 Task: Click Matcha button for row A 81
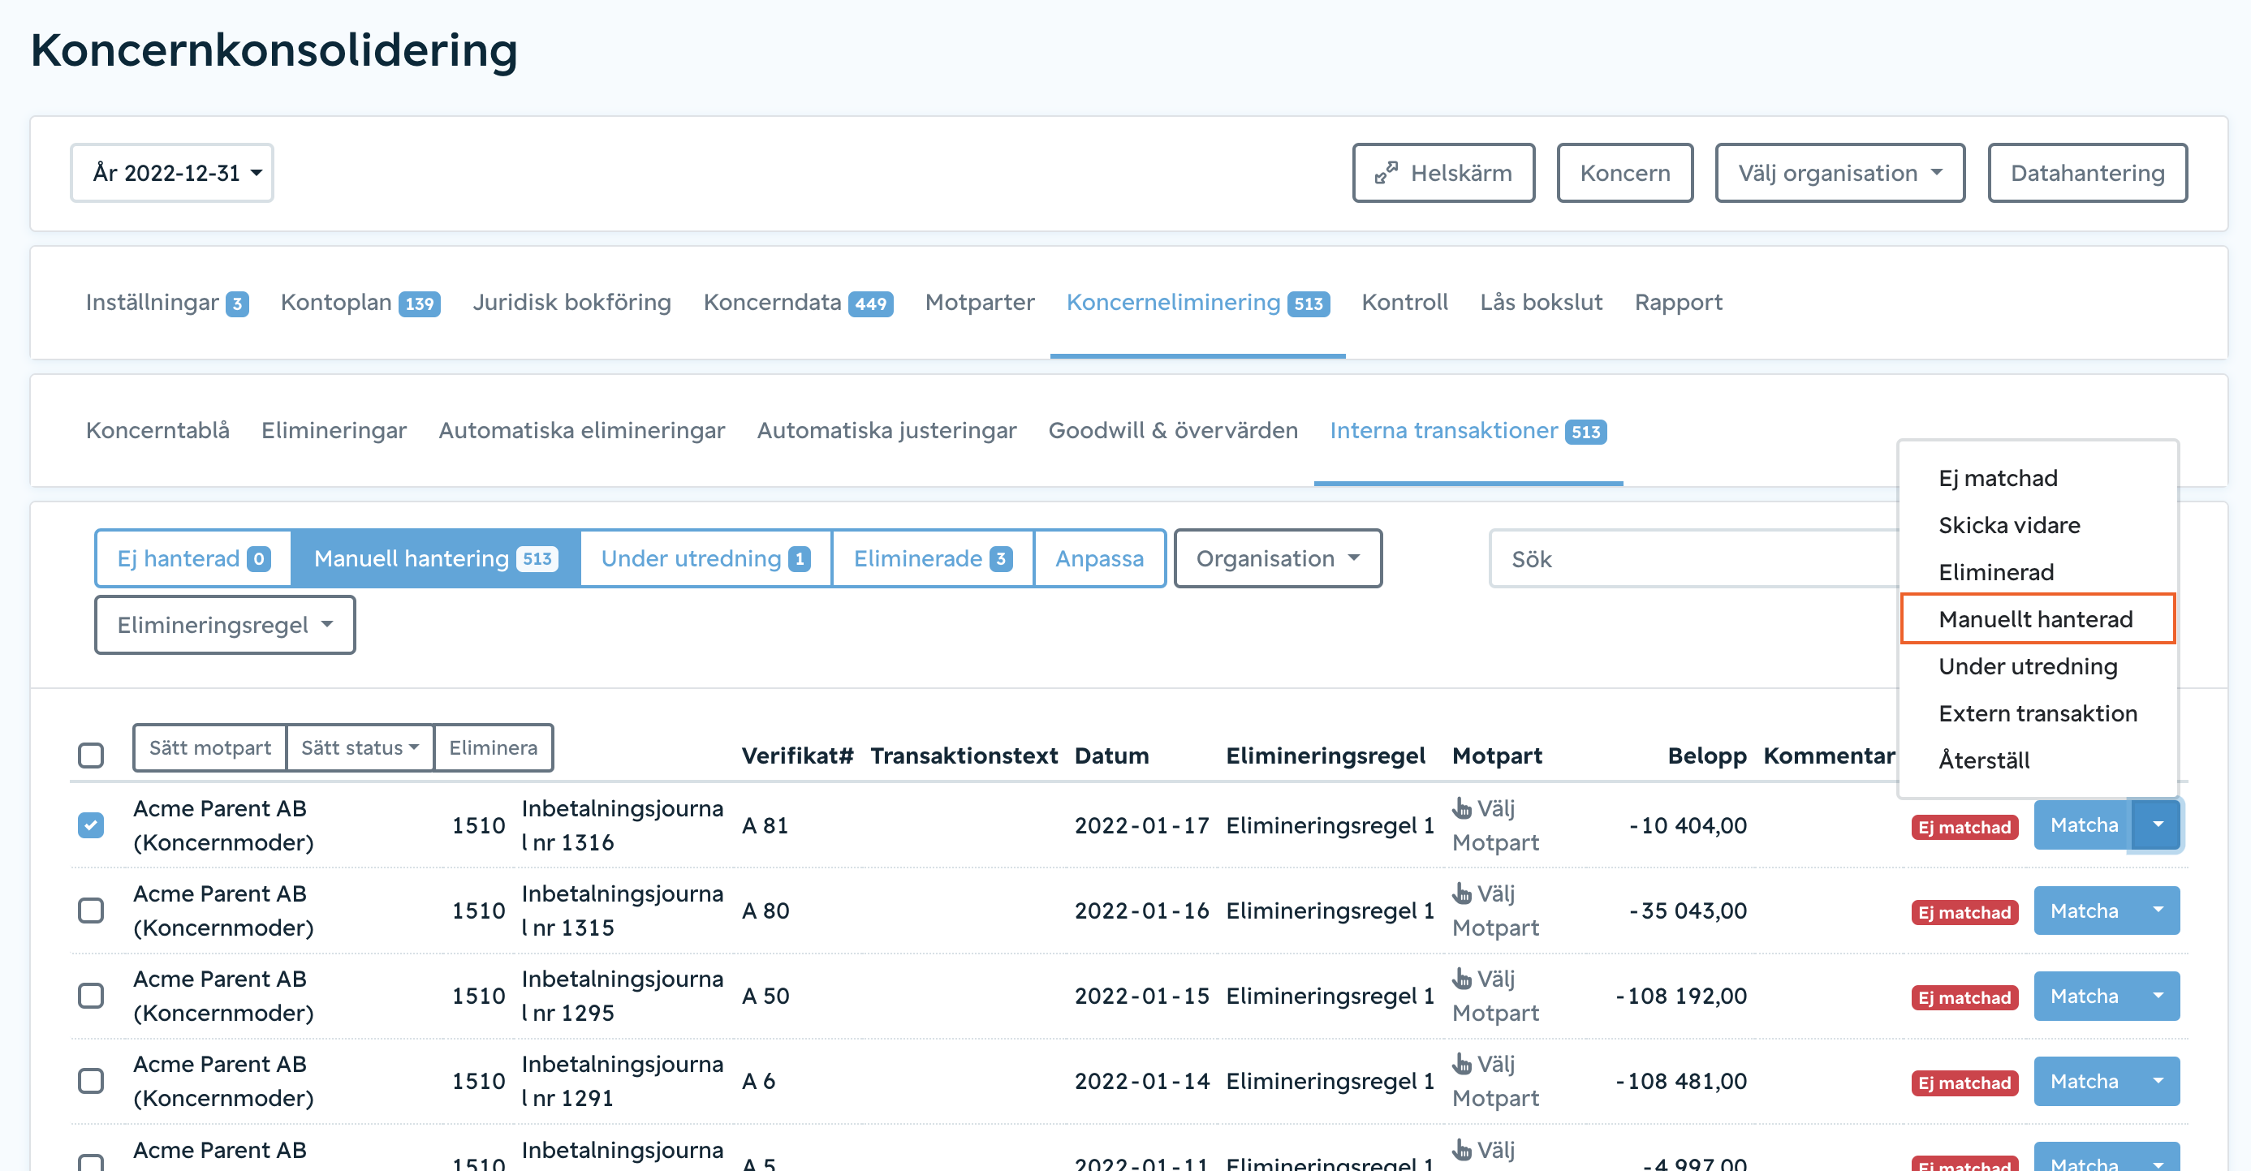click(x=2084, y=825)
